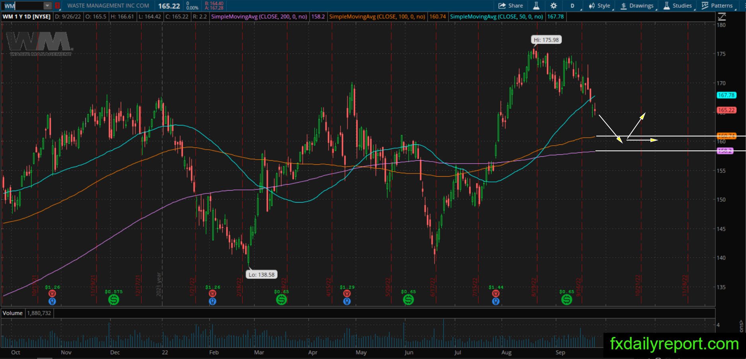The width and height of the screenshot is (746, 359).
Task: Click the close value C: 165.22
Action: [x=177, y=17]
